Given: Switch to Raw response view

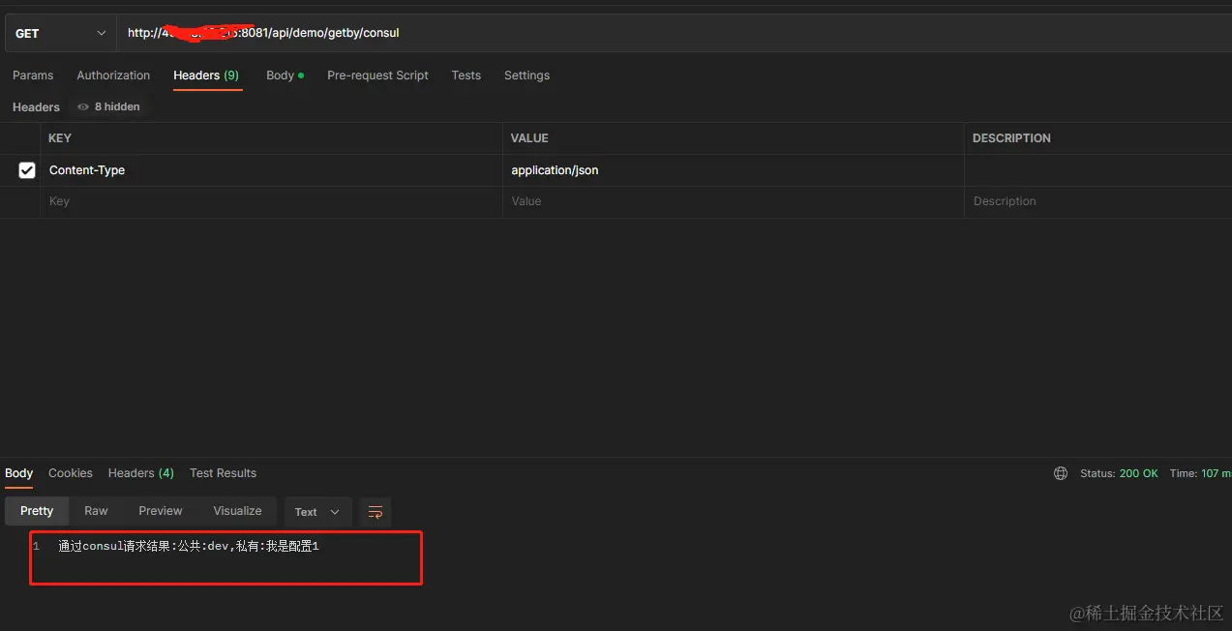Looking at the screenshot, I should click(96, 511).
